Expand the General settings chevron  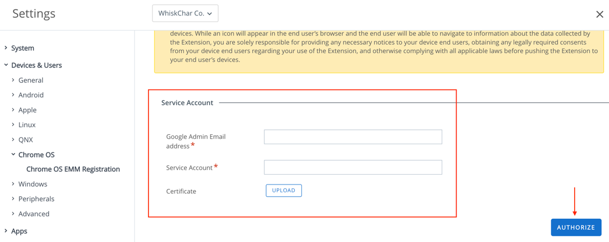coord(13,80)
